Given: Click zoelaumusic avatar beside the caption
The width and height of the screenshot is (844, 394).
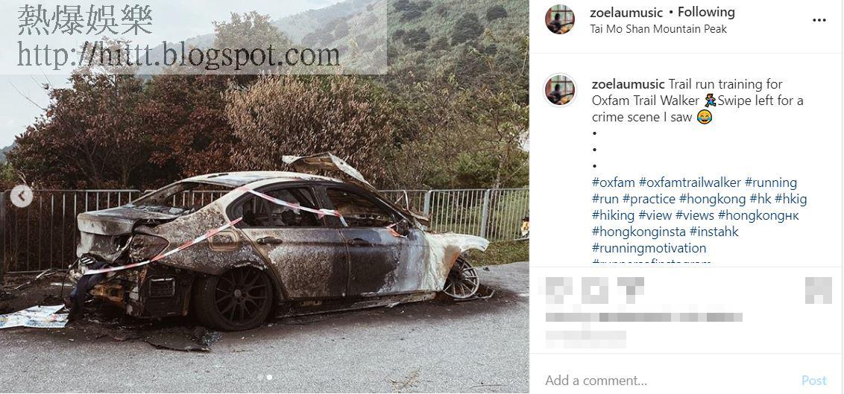Looking at the screenshot, I should (560, 90).
